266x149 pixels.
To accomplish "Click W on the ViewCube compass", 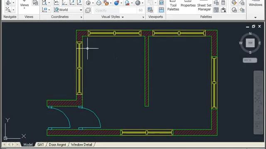I will [x=241, y=43].
